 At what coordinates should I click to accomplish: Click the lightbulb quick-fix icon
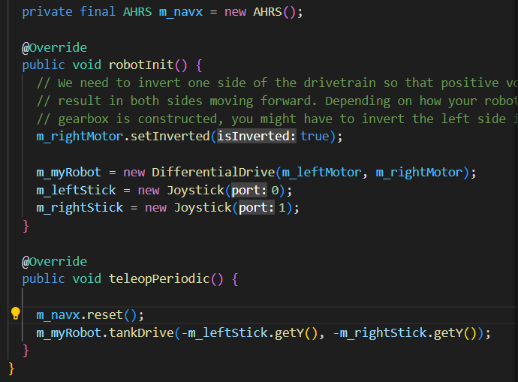tap(16, 313)
